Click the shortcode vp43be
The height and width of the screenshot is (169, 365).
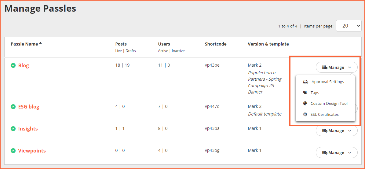point(212,65)
